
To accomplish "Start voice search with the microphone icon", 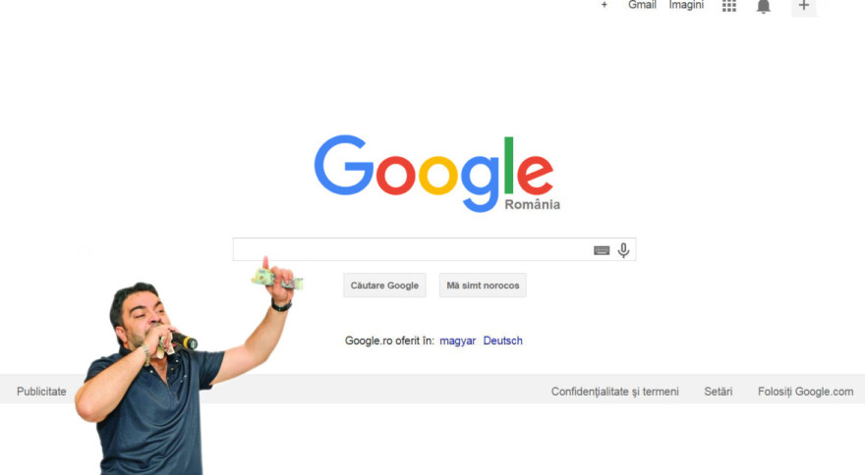I will point(623,250).
